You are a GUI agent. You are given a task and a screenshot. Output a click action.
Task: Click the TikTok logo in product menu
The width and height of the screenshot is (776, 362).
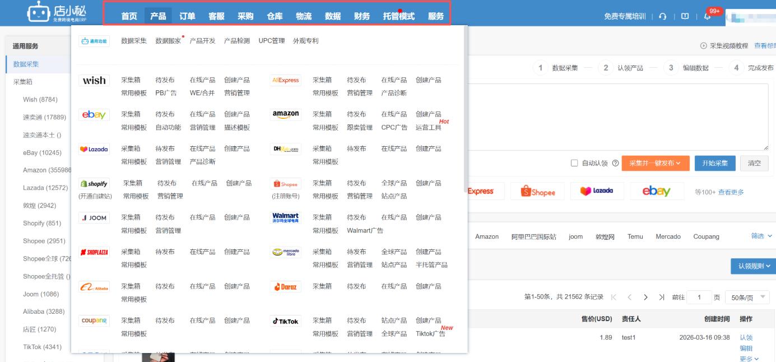click(285, 321)
